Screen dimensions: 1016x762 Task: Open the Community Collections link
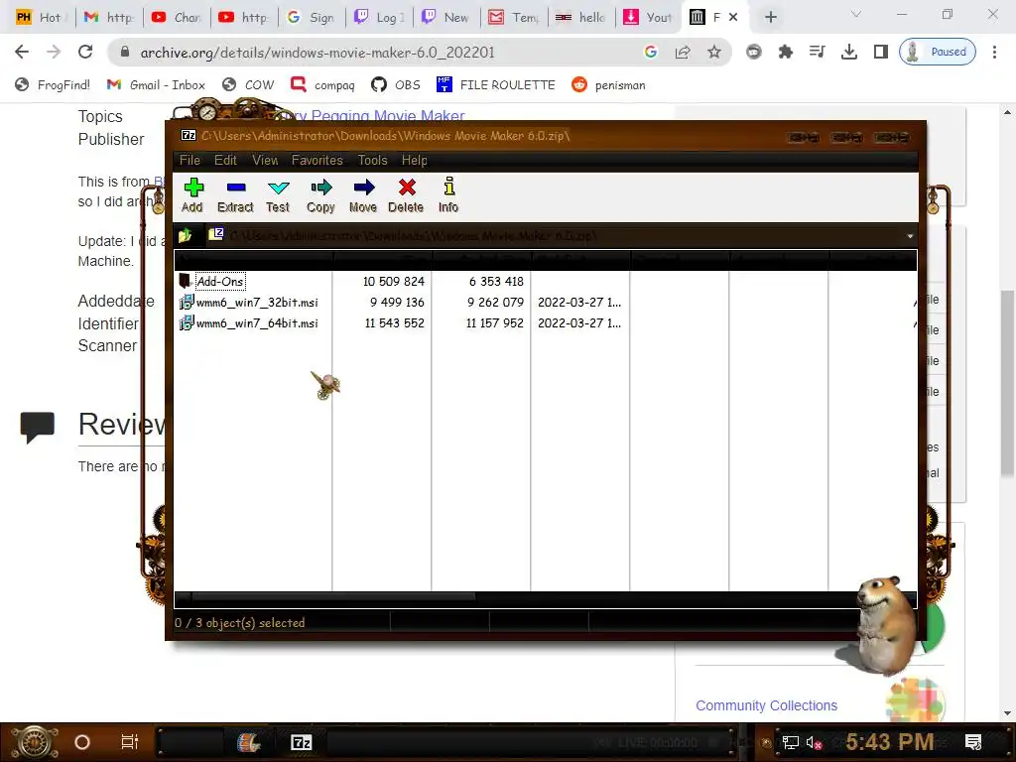767,705
